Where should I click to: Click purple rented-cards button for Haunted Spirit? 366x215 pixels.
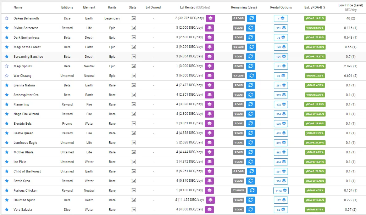point(210,200)
